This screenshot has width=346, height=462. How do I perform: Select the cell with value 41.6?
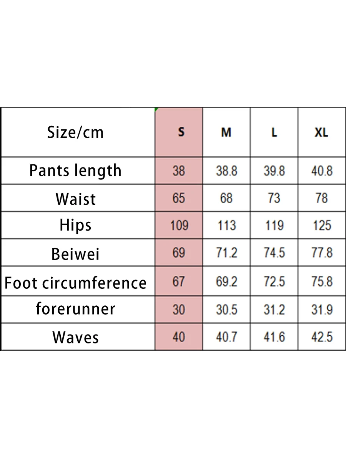[x=274, y=337]
